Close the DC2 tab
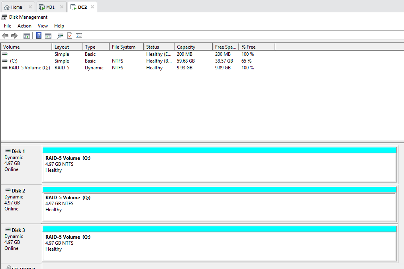Screen dimensions: 404x269 pos(92,7)
